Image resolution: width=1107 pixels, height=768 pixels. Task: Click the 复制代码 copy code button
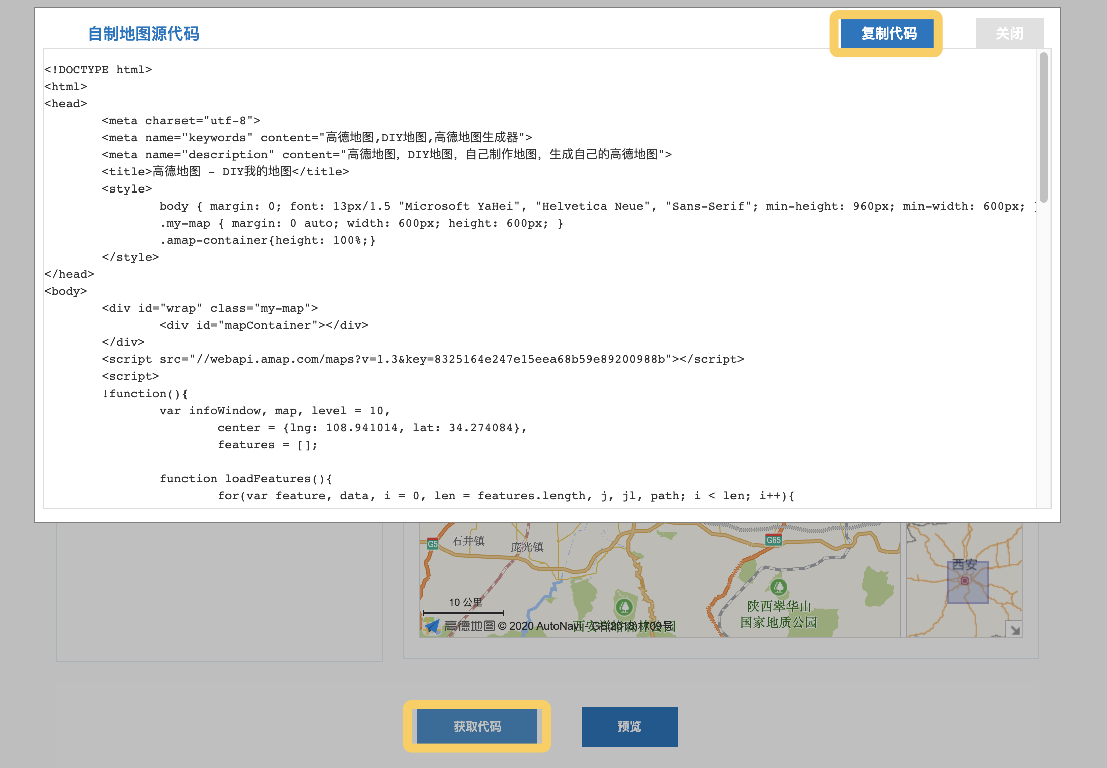coord(887,34)
